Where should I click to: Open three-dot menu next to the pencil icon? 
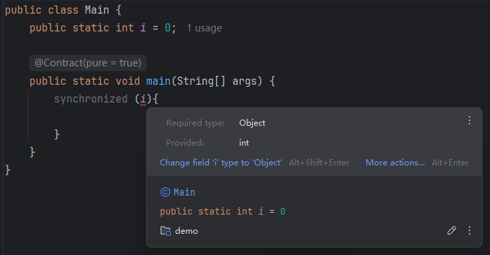469,230
